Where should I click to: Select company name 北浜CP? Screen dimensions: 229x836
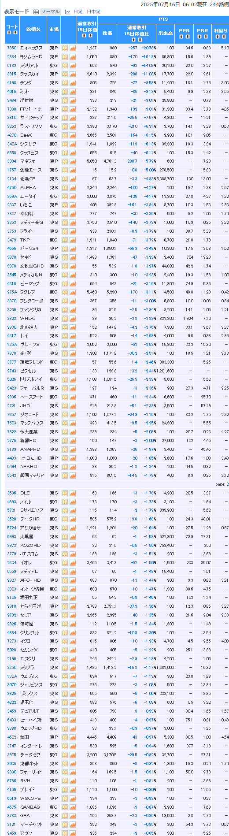[x=28, y=179]
